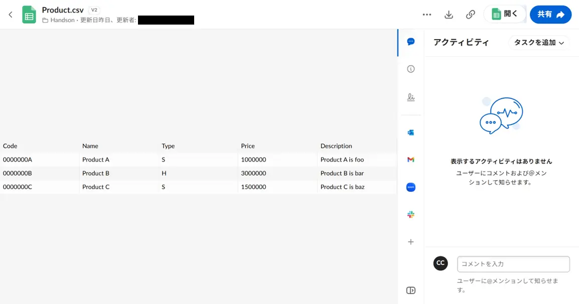Add an integration with plus icon
Image resolution: width=579 pixels, height=304 pixels.
tap(410, 242)
